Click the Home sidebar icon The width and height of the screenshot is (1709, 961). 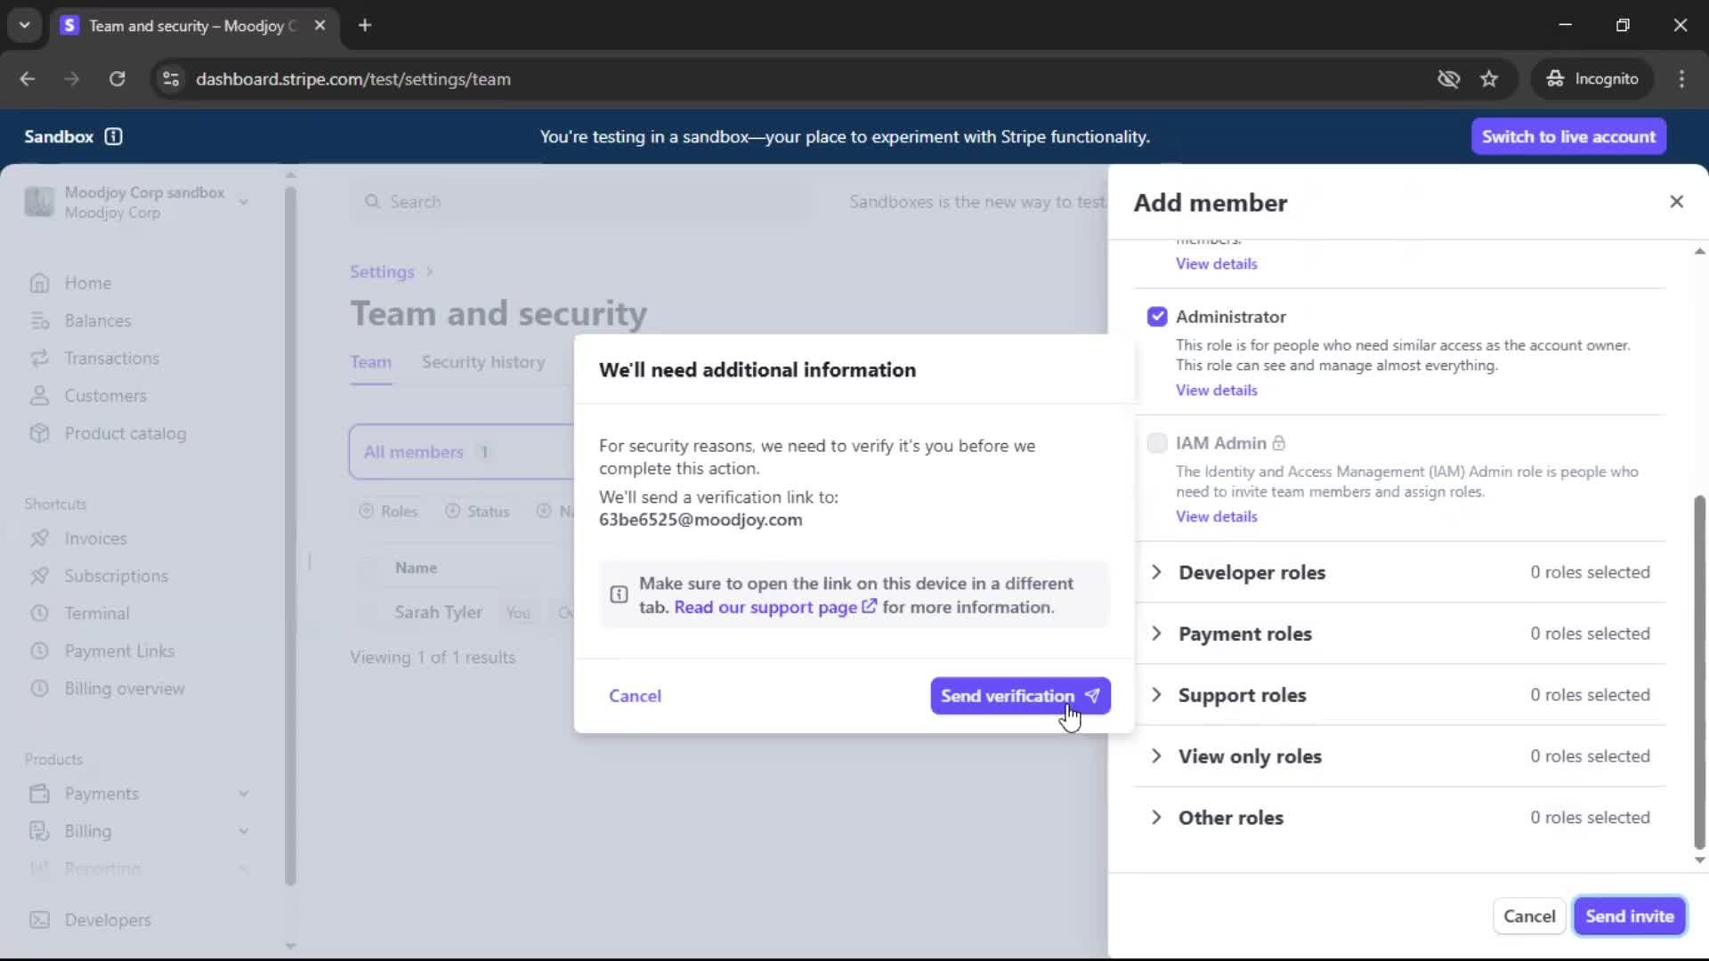[x=39, y=283]
